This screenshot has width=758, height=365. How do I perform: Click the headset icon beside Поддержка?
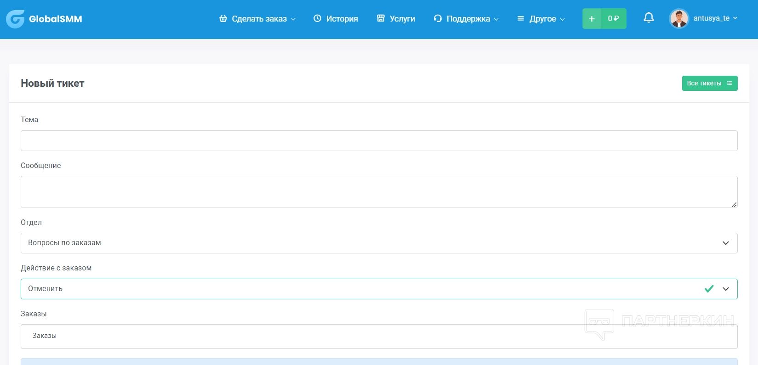[x=438, y=18]
